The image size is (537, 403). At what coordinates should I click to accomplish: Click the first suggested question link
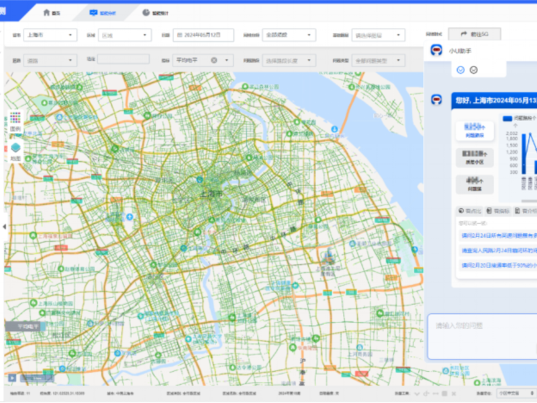point(497,235)
